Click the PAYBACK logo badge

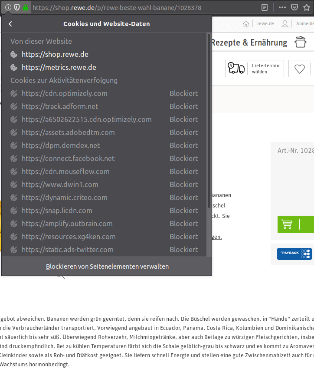tap(294, 254)
